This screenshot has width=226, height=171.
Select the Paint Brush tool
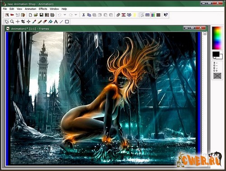pos(39,22)
